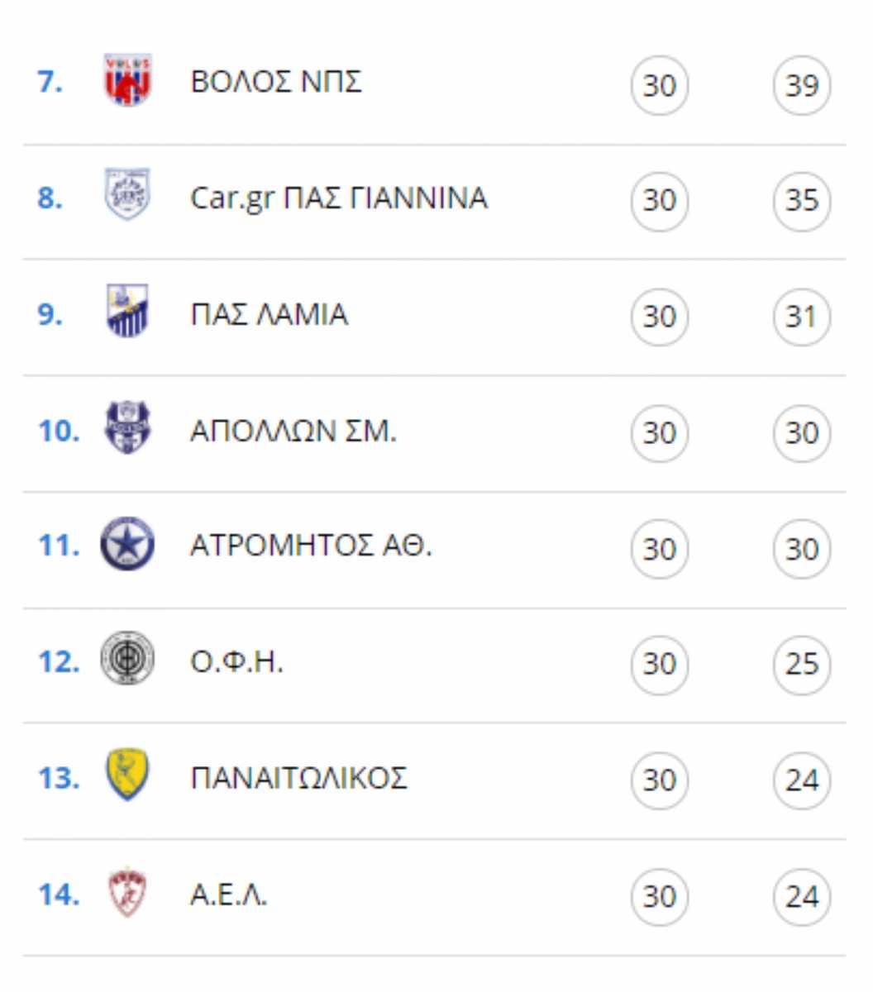873x992 pixels.
Task: Open the Α.Ε.Λ. team name
Action: [x=229, y=895]
